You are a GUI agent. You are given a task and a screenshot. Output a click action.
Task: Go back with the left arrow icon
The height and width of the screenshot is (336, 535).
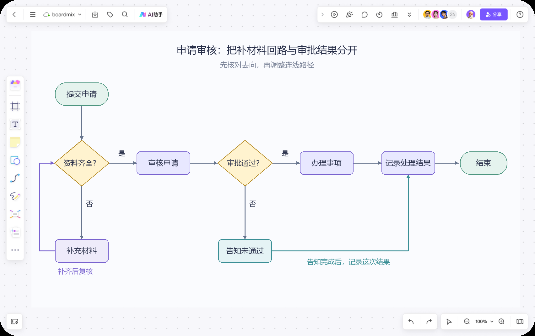14,14
